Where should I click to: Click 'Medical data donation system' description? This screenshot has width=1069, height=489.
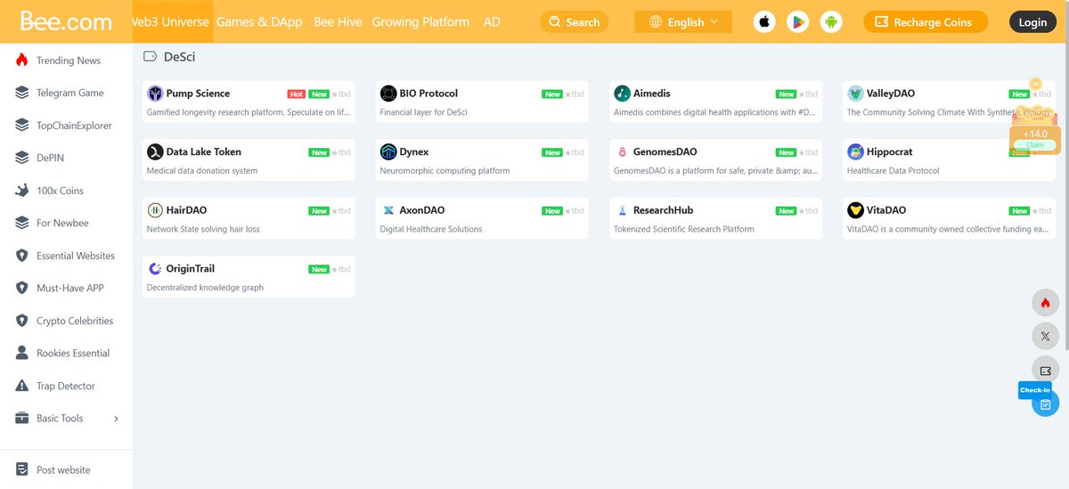click(202, 171)
